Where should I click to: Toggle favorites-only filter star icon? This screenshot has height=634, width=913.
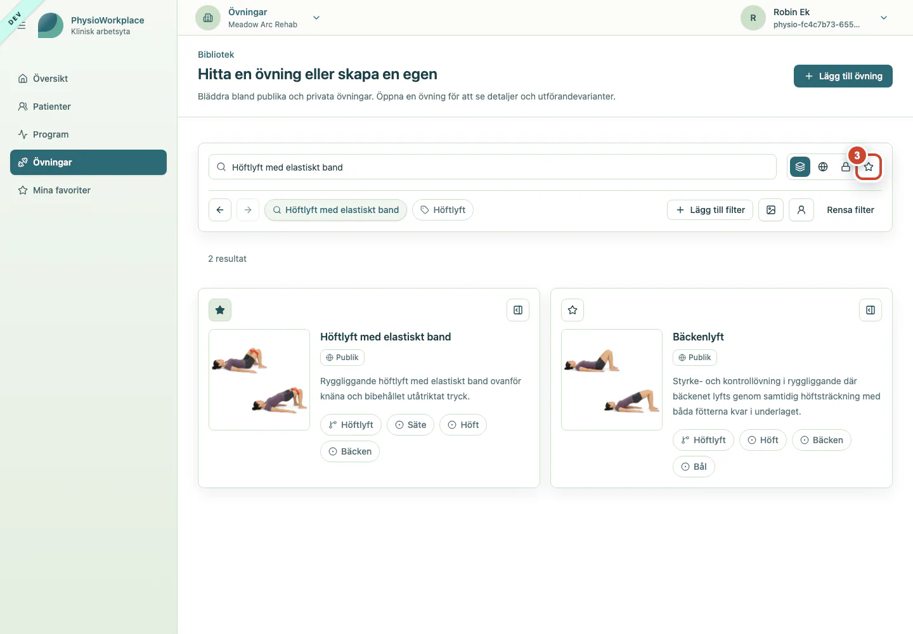869,167
